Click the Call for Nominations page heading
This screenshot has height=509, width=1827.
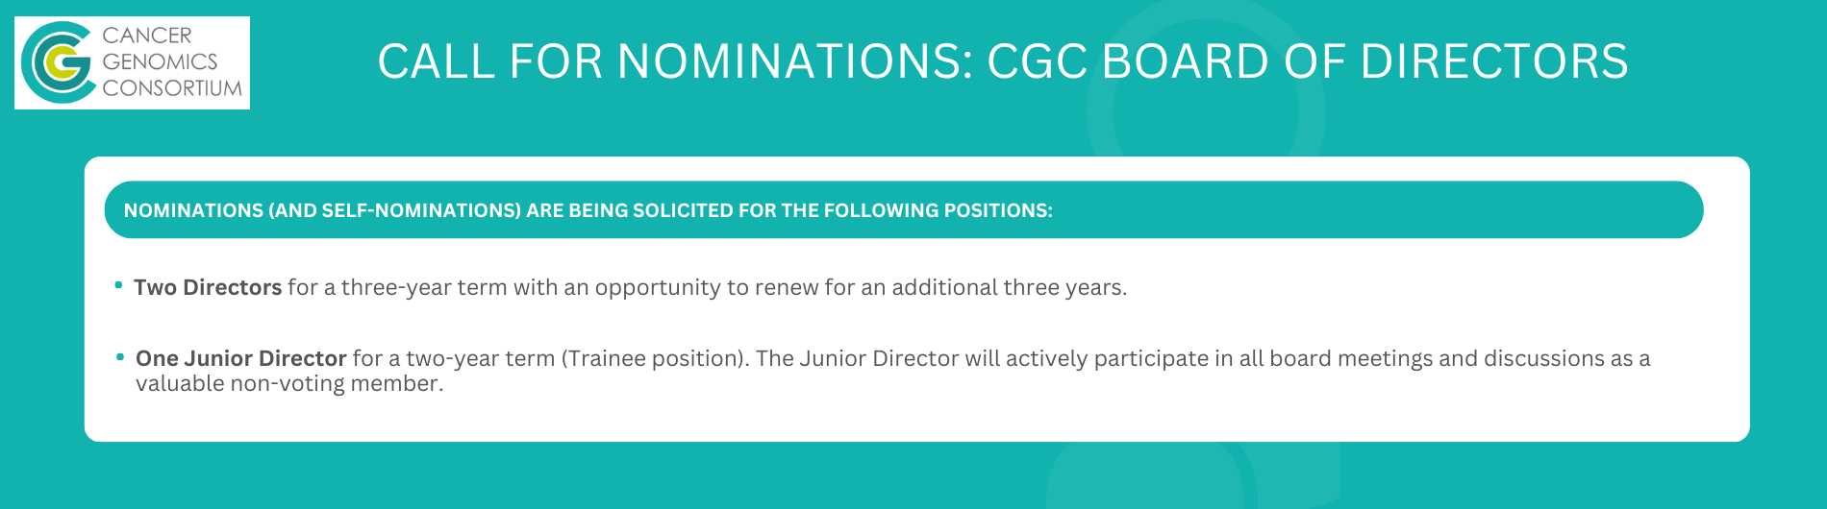tap(1002, 61)
